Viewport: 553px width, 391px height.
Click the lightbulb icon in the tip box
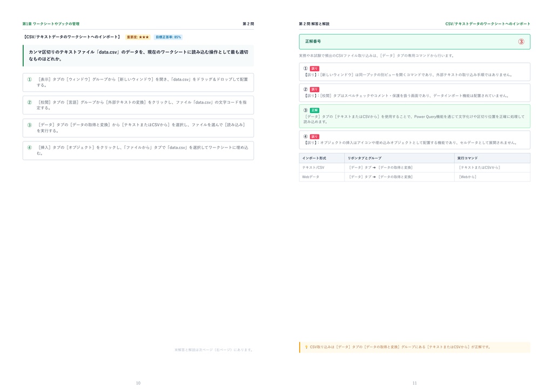pos(306,347)
